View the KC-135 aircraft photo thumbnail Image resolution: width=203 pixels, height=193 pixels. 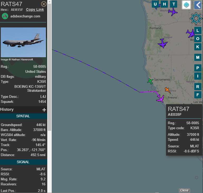pyautogui.click(x=23, y=42)
